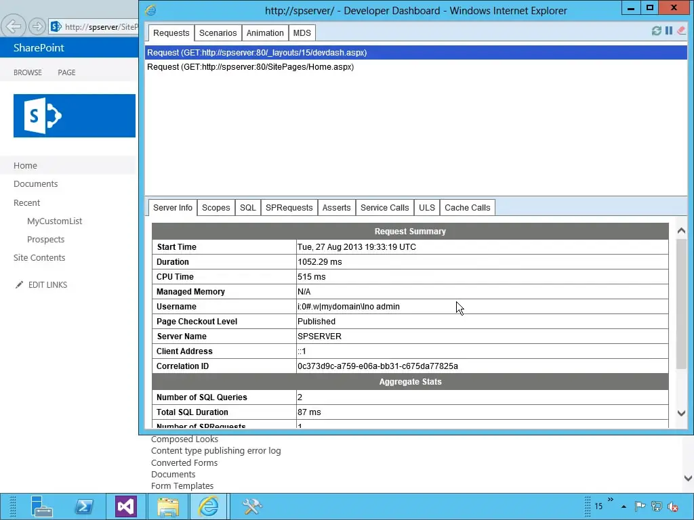Click the EDIT LINKS text

click(48, 285)
